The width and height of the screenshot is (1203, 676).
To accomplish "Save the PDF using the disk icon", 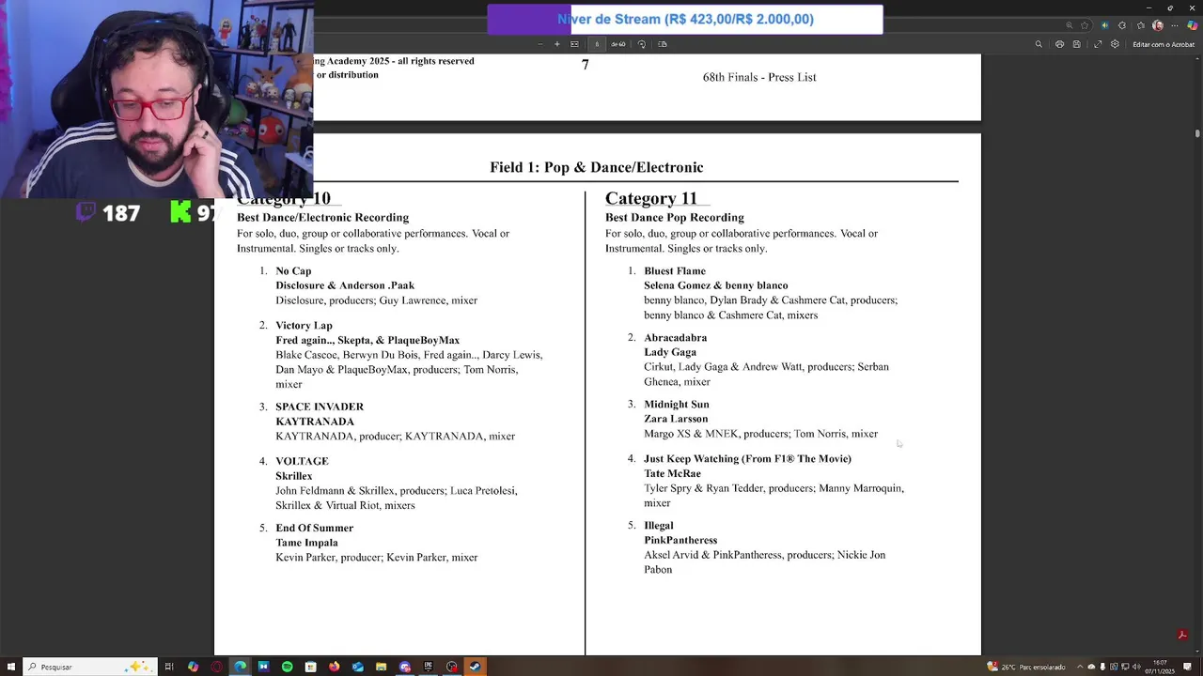I will [x=1076, y=44].
